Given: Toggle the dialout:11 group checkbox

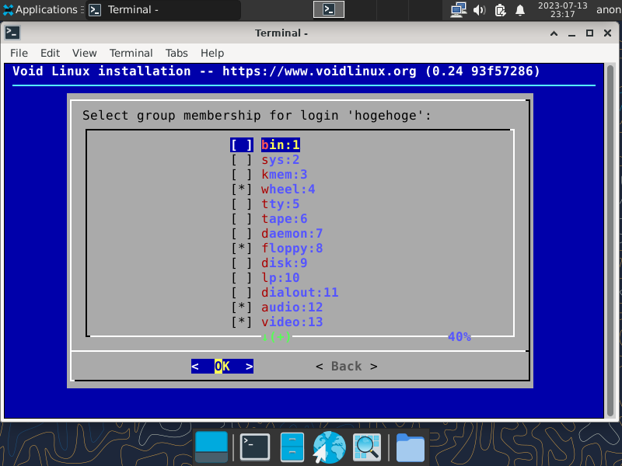Looking at the screenshot, I should click(242, 293).
